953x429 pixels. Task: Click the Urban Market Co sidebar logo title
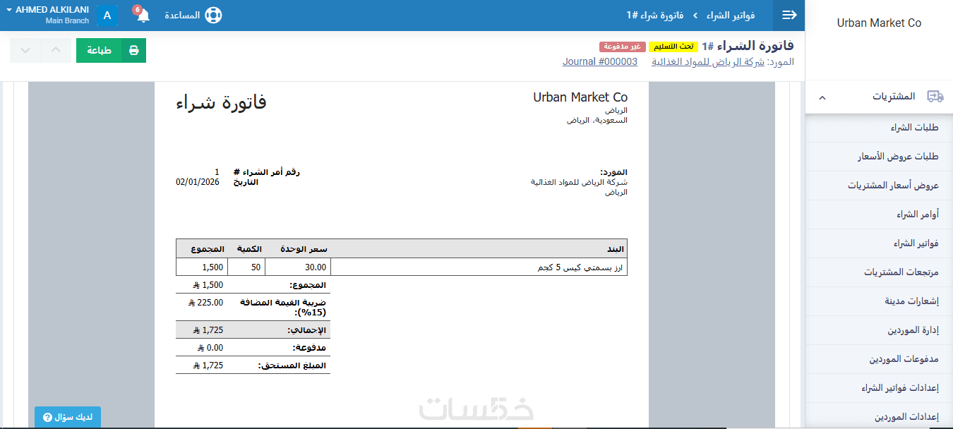click(x=879, y=23)
